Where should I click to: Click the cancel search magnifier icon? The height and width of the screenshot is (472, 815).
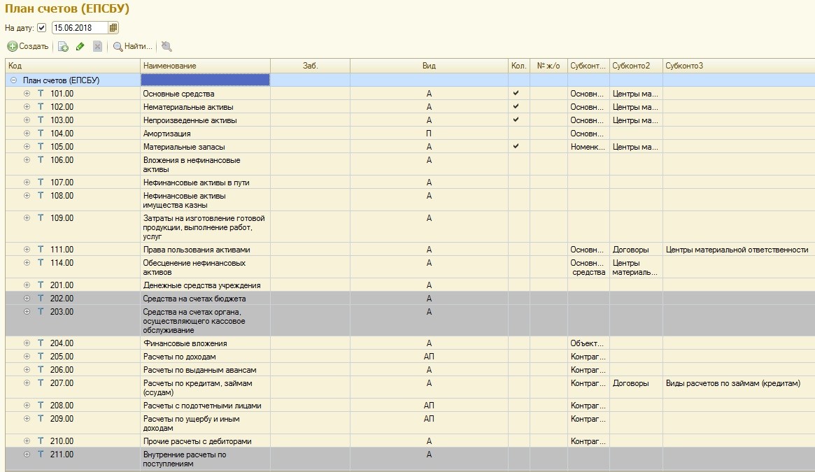(x=166, y=47)
